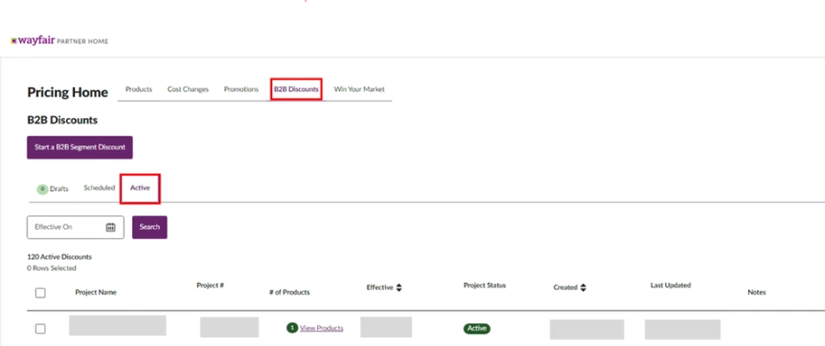825x346 pixels.
Task: Tick the first discount row checkbox
Action: 40,329
